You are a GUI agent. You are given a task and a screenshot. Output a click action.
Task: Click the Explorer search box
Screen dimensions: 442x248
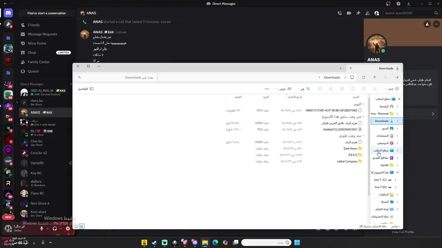pos(116,77)
